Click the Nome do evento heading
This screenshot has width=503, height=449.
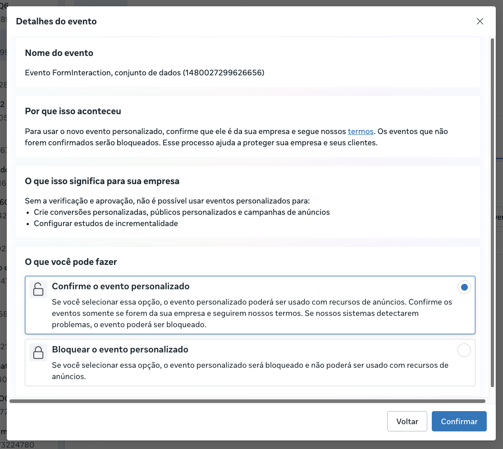click(x=59, y=53)
